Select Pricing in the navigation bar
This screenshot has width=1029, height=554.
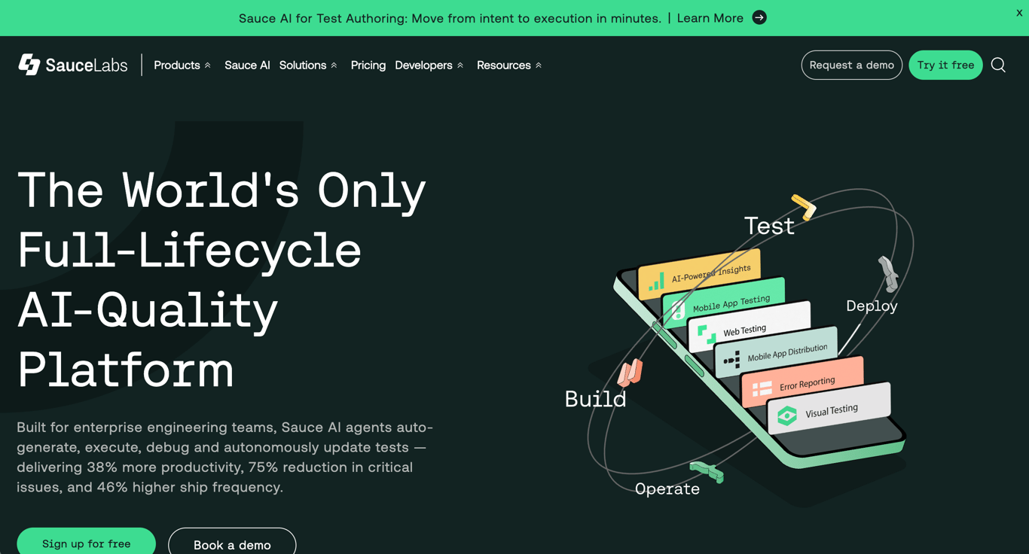(368, 65)
